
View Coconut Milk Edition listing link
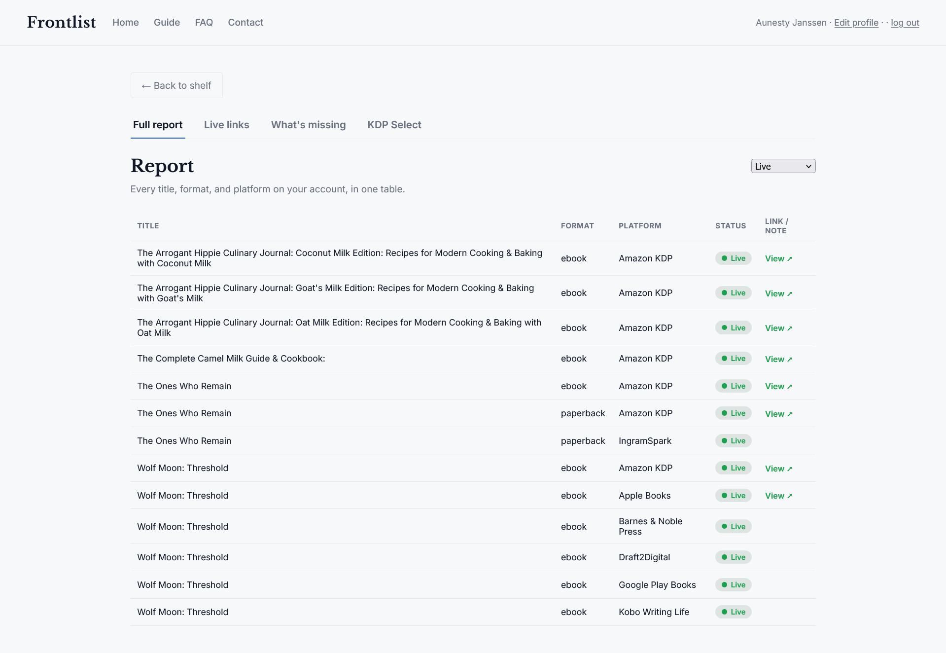click(778, 258)
